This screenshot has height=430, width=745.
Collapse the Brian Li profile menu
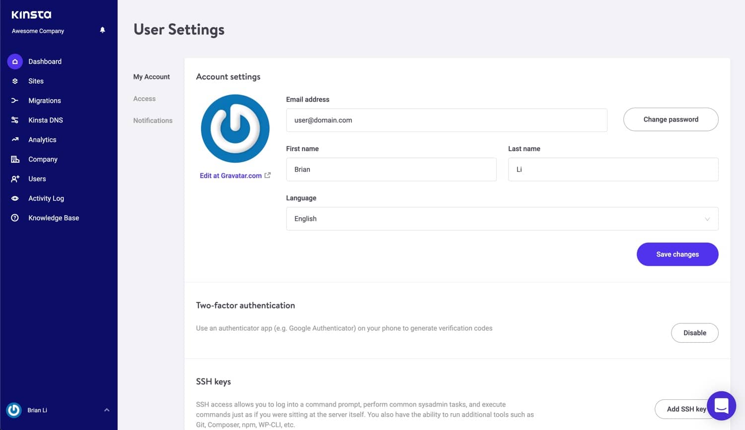click(106, 410)
